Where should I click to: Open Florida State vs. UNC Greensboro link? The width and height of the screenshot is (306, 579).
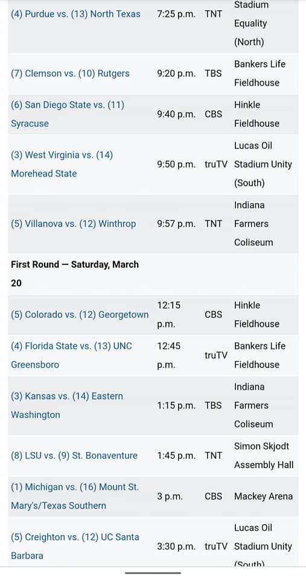pos(72,355)
